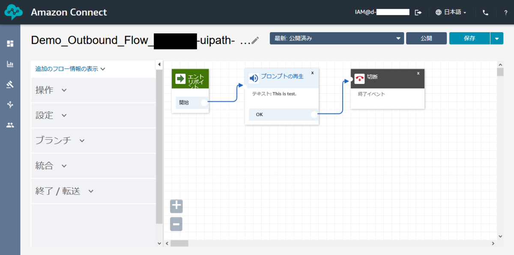Click the Amazon Connect cloud logo
The height and width of the screenshot is (255, 514).
(x=13, y=12)
